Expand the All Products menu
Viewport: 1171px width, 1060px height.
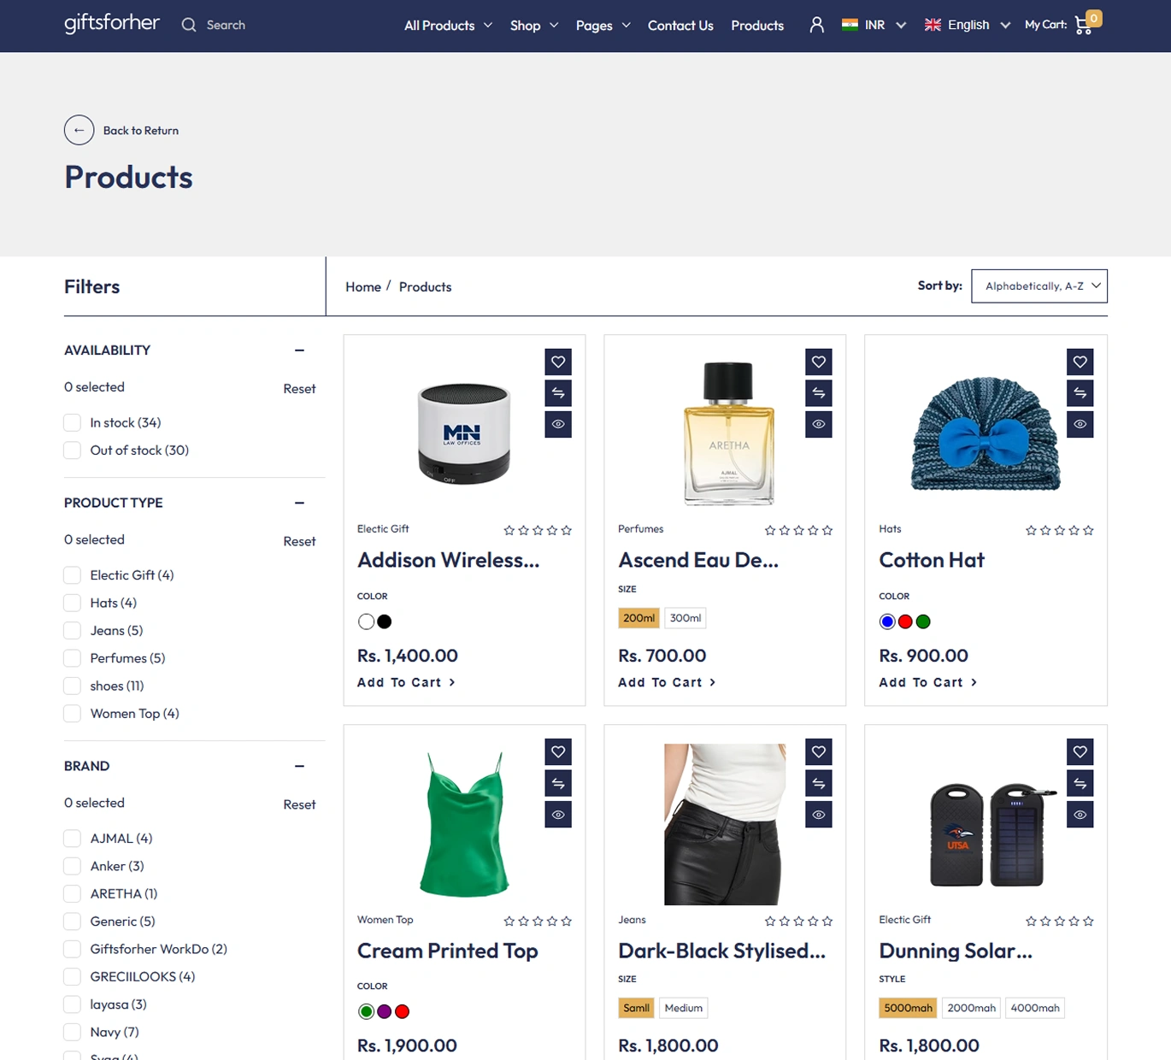tap(448, 26)
